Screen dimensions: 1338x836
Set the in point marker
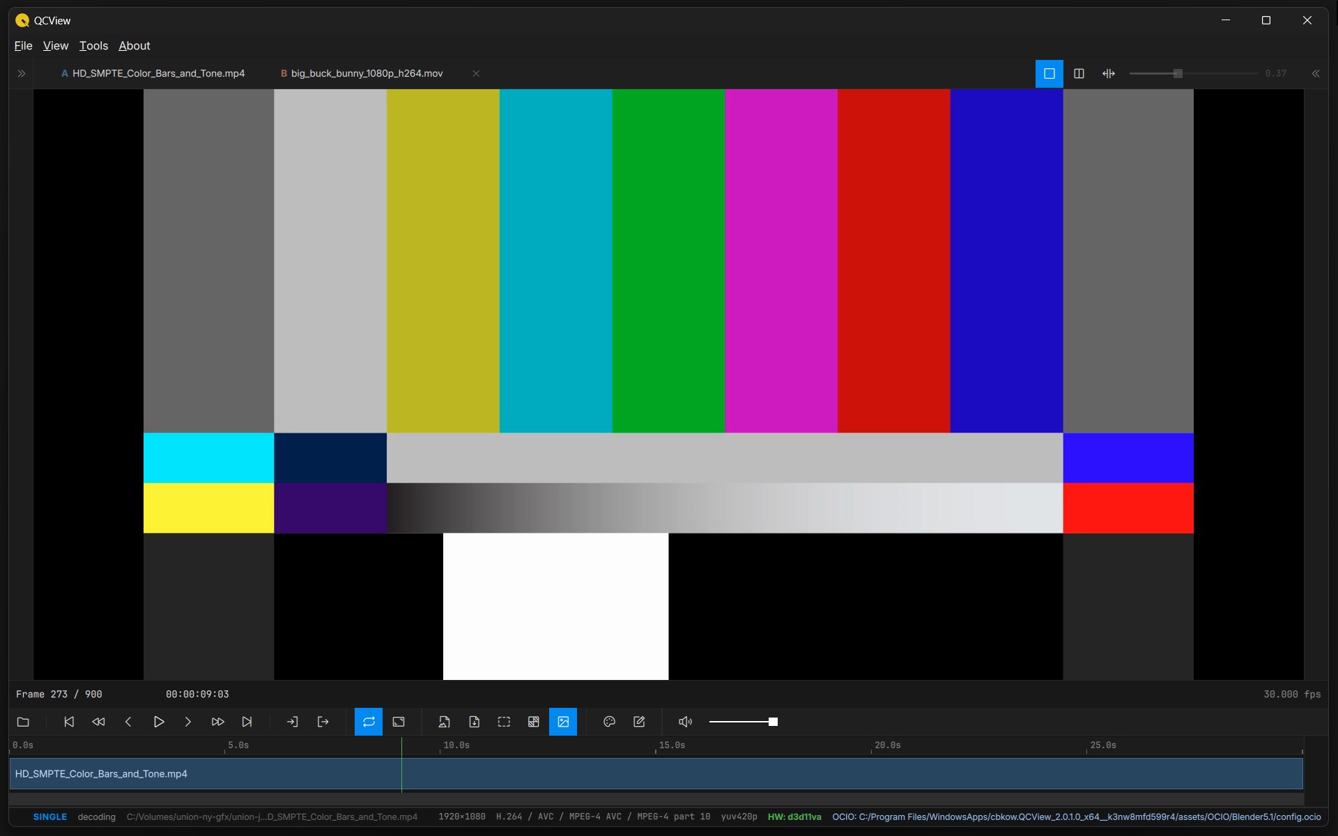(x=293, y=722)
